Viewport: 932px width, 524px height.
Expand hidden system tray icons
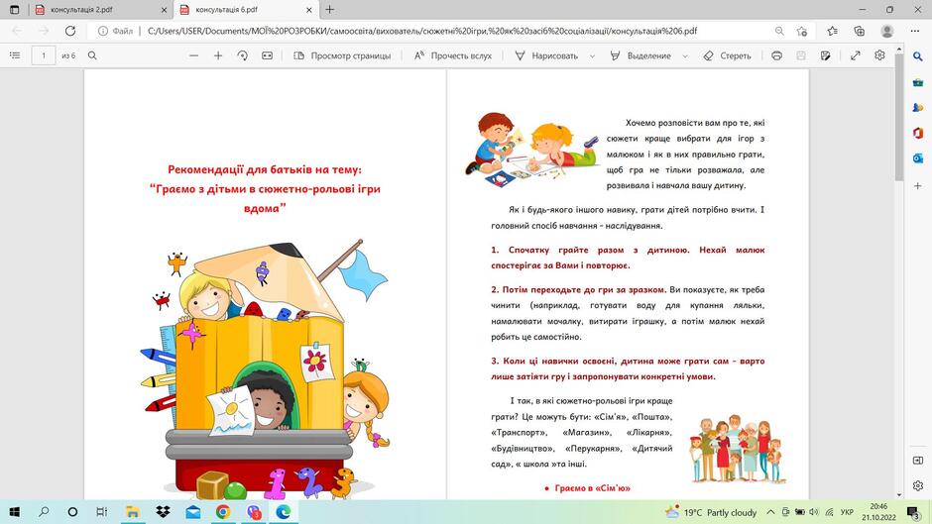click(x=770, y=512)
